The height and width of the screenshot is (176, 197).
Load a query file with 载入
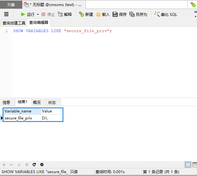tap(103, 14)
